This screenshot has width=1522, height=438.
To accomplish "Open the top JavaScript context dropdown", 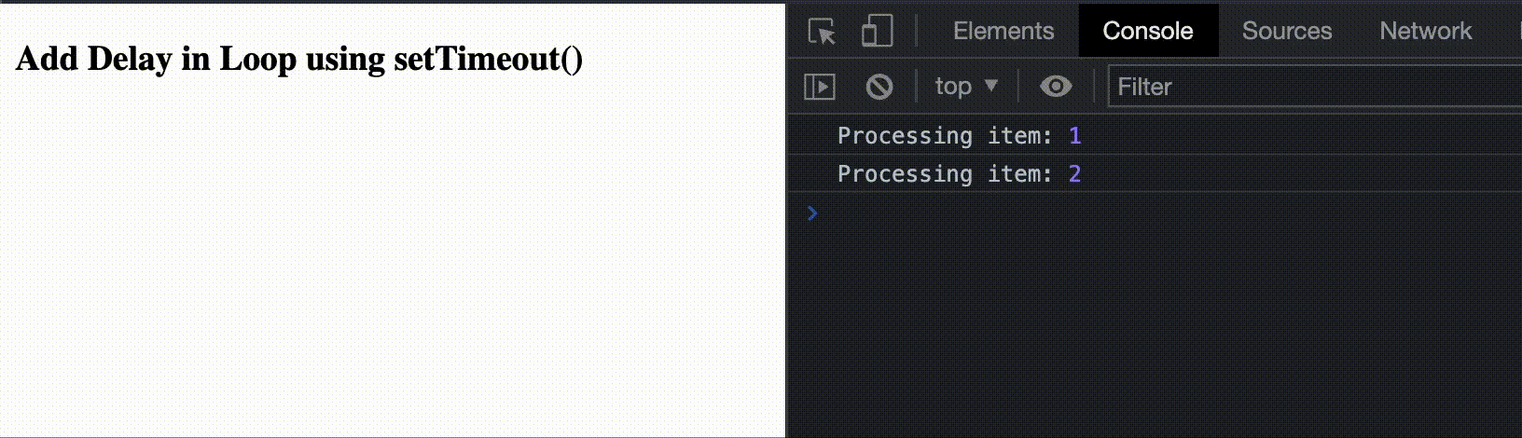I will (953, 87).
